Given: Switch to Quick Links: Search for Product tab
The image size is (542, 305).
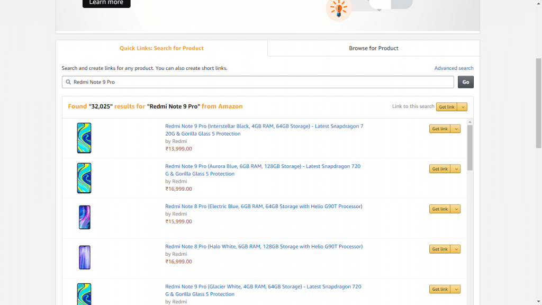Looking at the screenshot, I should (x=161, y=48).
